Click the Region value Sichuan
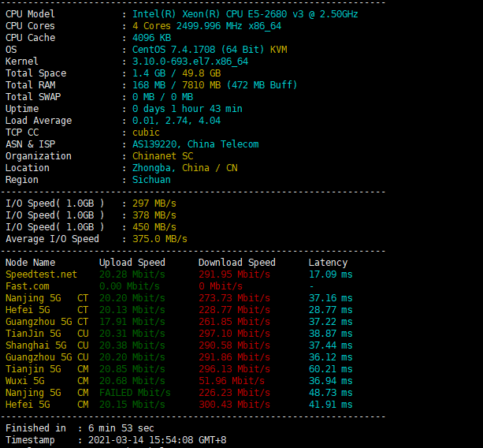The image size is (483, 448). 151,180
